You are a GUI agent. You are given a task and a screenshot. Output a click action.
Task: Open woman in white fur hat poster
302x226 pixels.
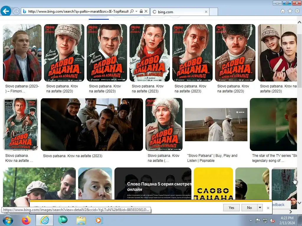coord(164,124)
